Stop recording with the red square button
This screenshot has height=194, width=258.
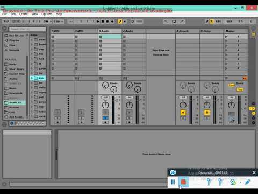click(x=183, y=182)
